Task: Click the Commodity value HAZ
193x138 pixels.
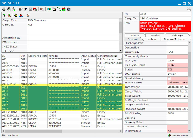Action: [177, 52]
